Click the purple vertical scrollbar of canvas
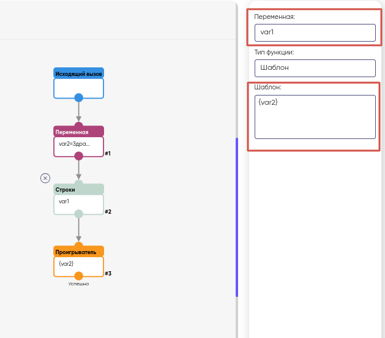The image size is (385, 338). [236, 217]
